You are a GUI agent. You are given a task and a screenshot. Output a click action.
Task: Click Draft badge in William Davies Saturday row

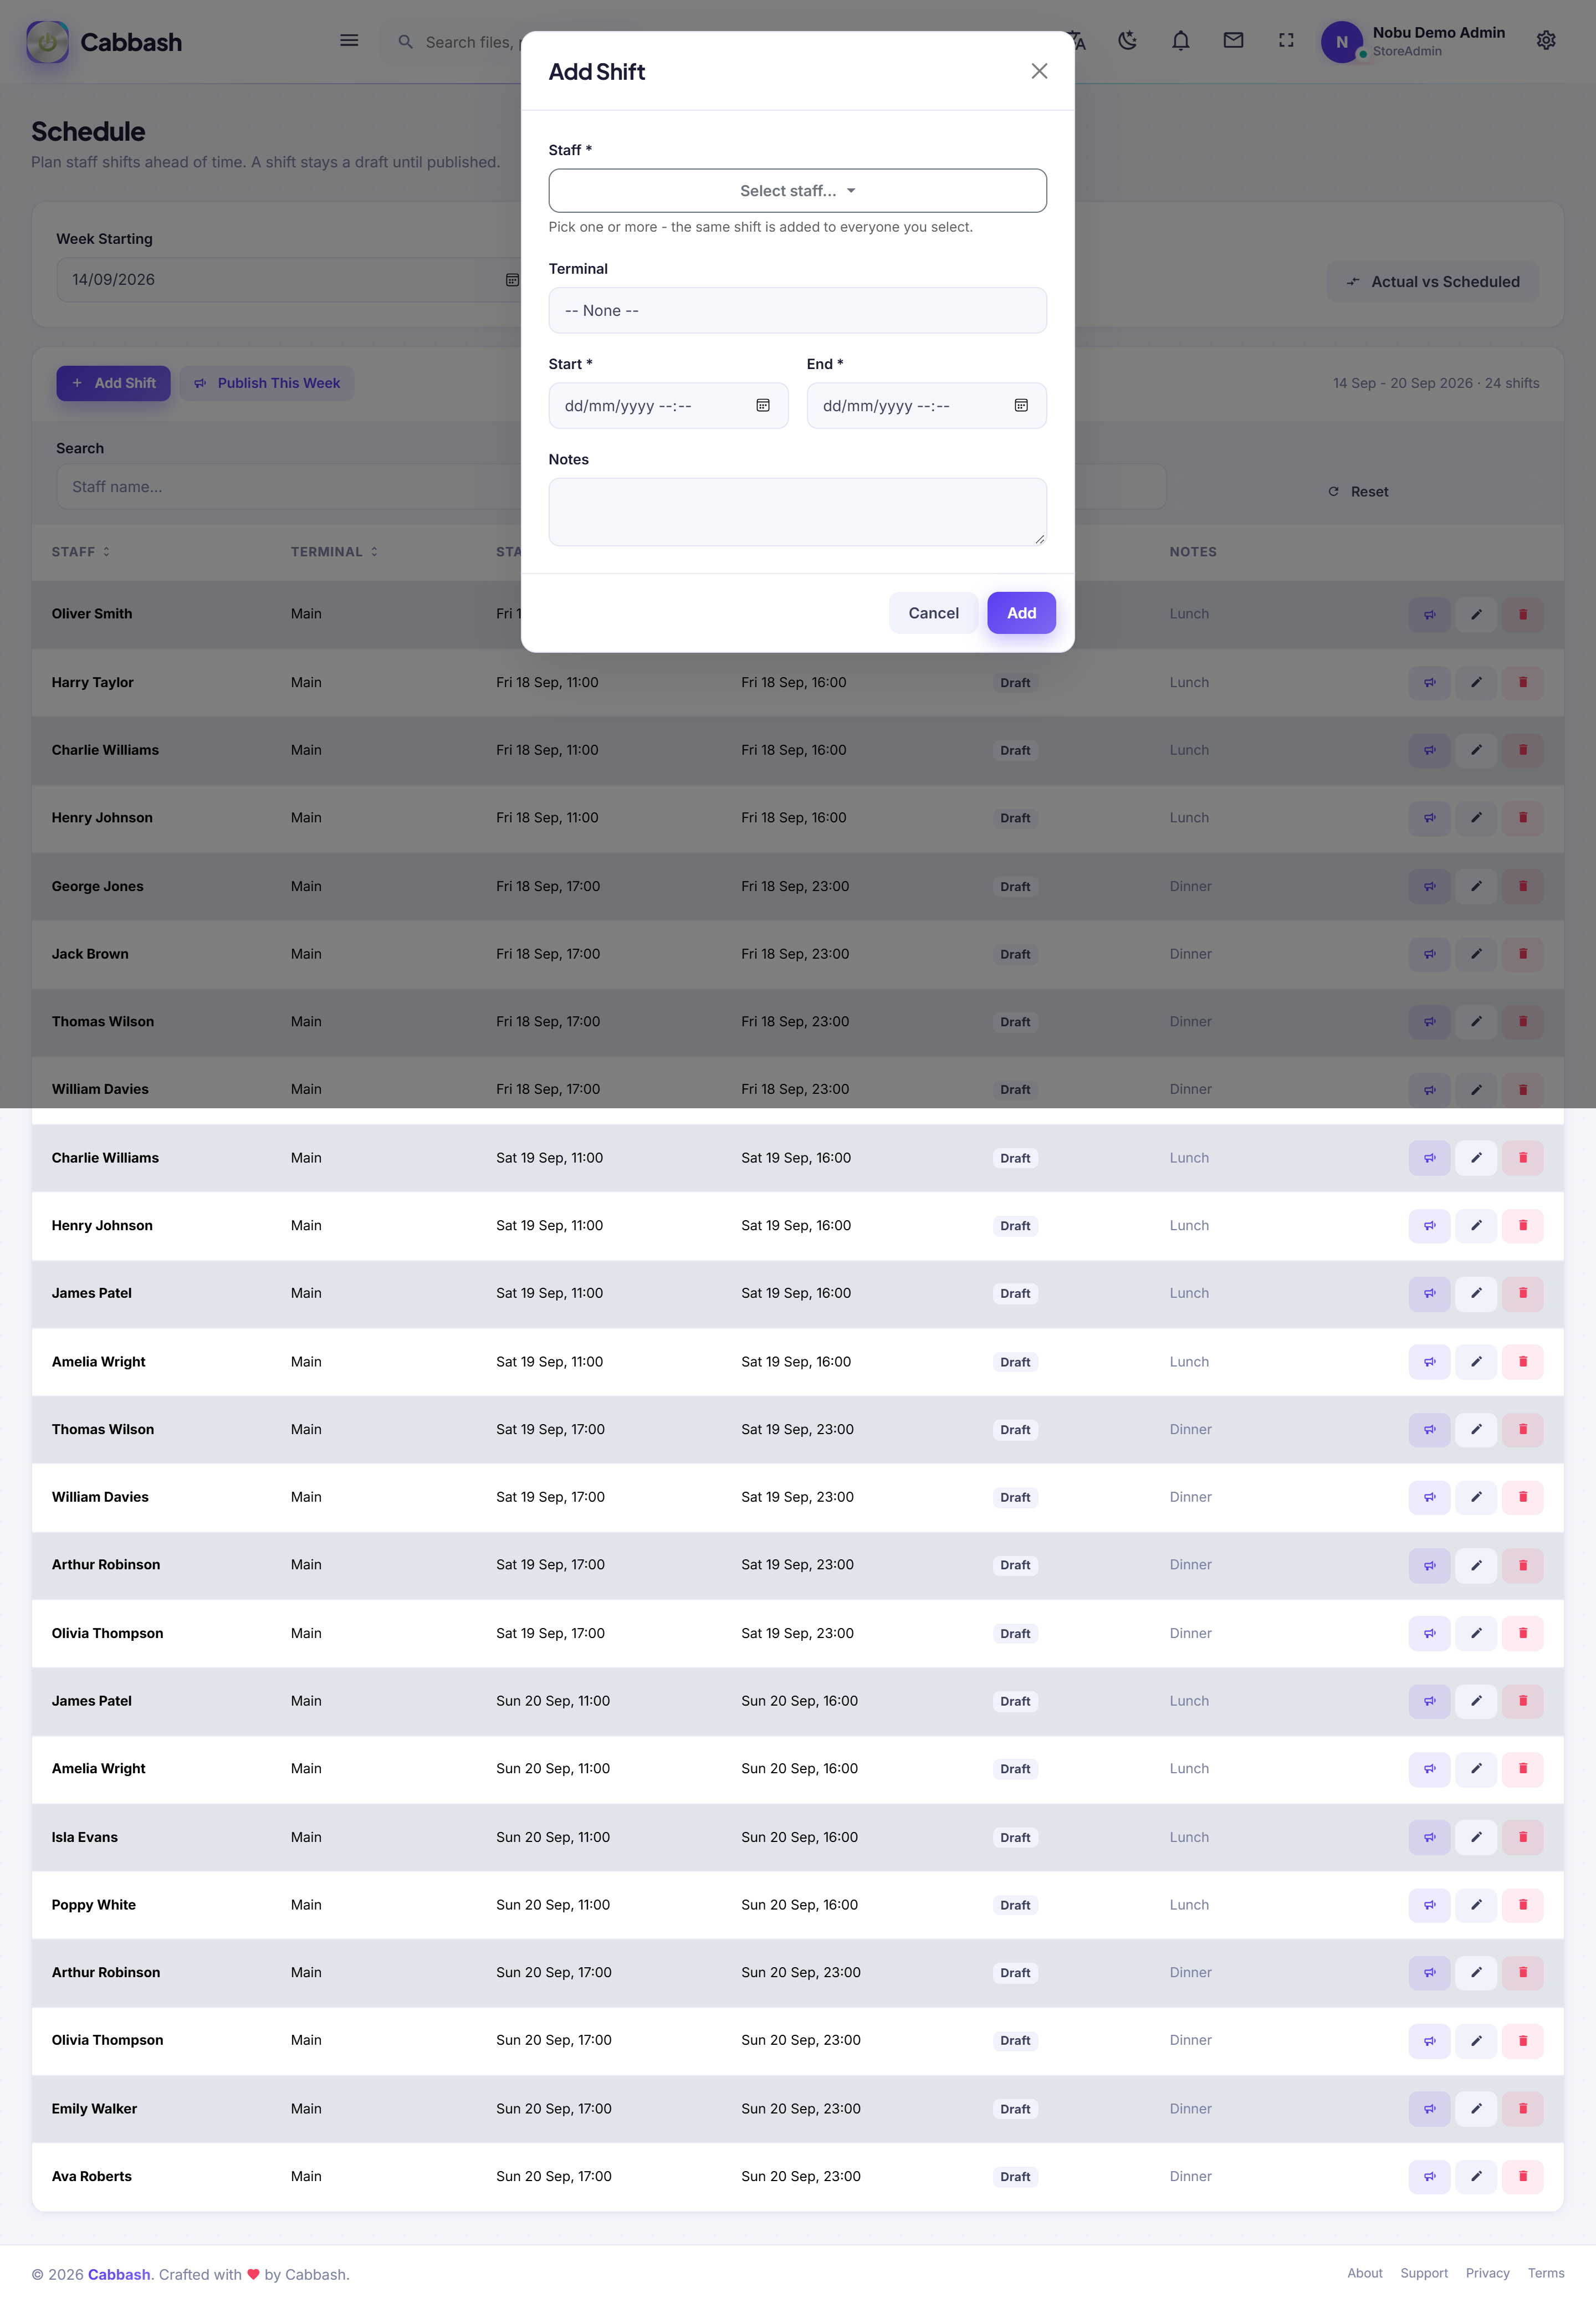pyautogui.click(x=1015, y=1498)
